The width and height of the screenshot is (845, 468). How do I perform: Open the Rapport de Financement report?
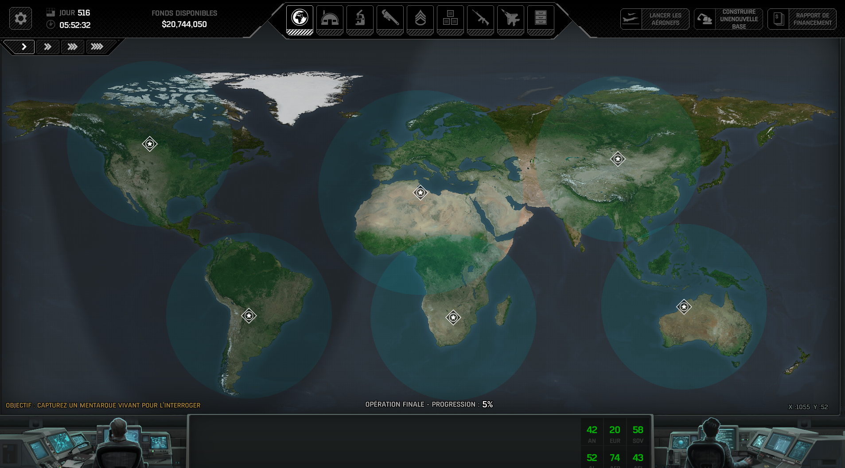click(x=802, y=19)
